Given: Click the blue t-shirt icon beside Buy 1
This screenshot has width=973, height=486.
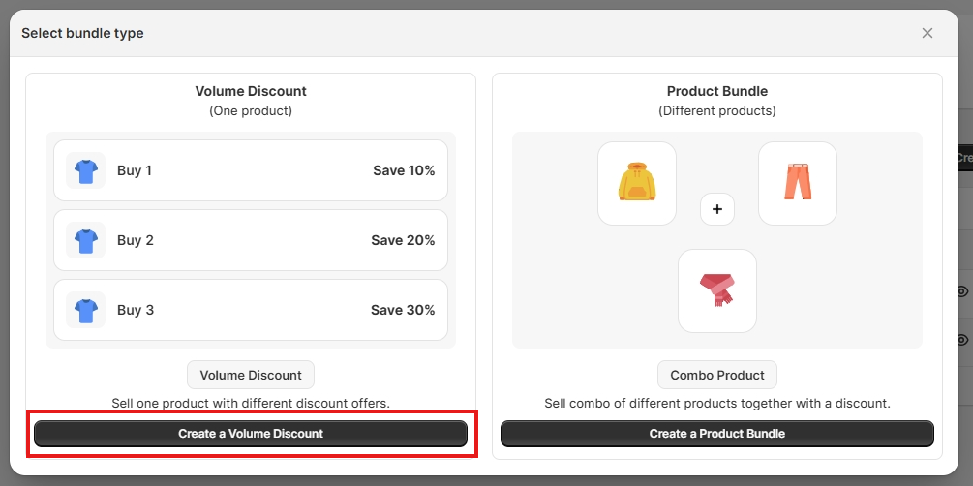Looking at the screenshot, I should click(85, 170).
